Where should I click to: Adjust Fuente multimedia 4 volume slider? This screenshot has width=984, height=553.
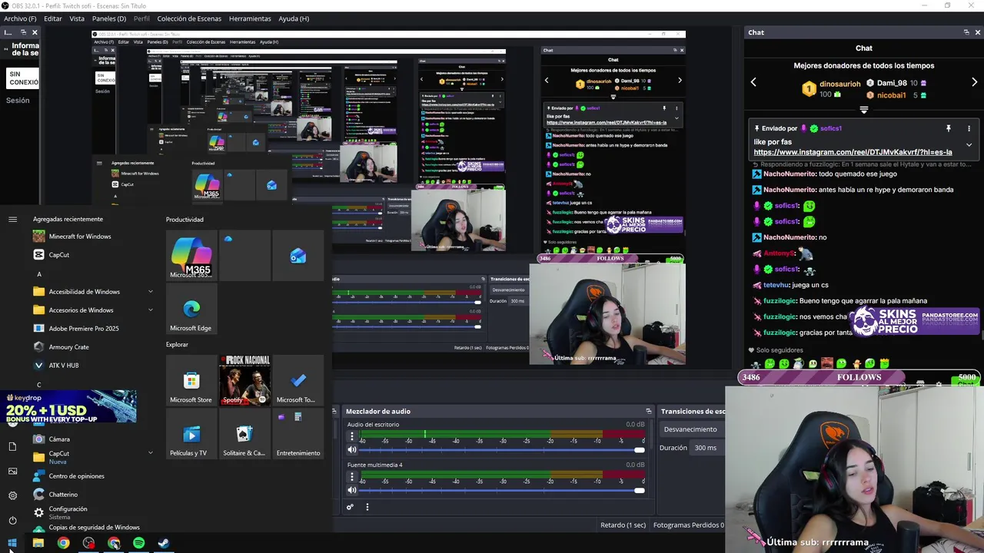pyautogui.click(x=503, y=490)
